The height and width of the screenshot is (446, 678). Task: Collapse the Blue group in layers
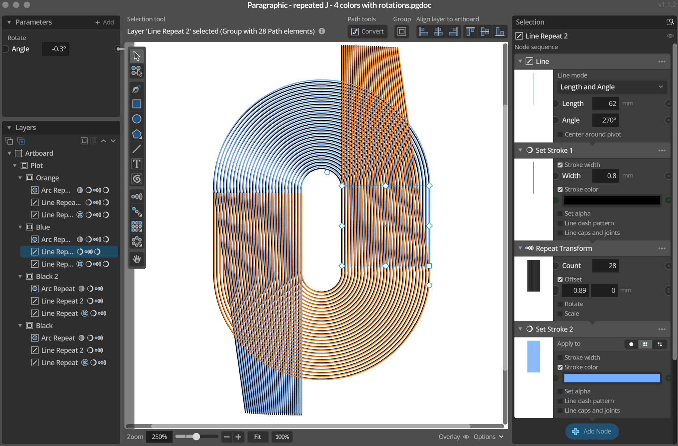coord(20,227)
